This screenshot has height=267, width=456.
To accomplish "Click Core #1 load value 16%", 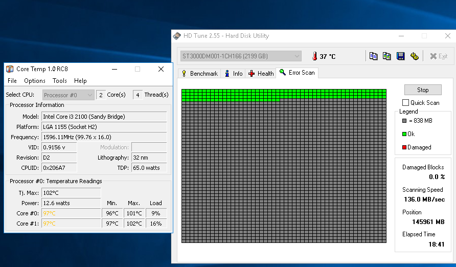I will tap(156, 224).
